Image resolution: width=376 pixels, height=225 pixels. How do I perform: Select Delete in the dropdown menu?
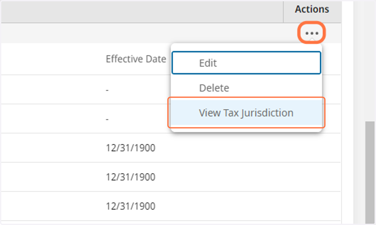pyautogui.click(x=246, y=88)
